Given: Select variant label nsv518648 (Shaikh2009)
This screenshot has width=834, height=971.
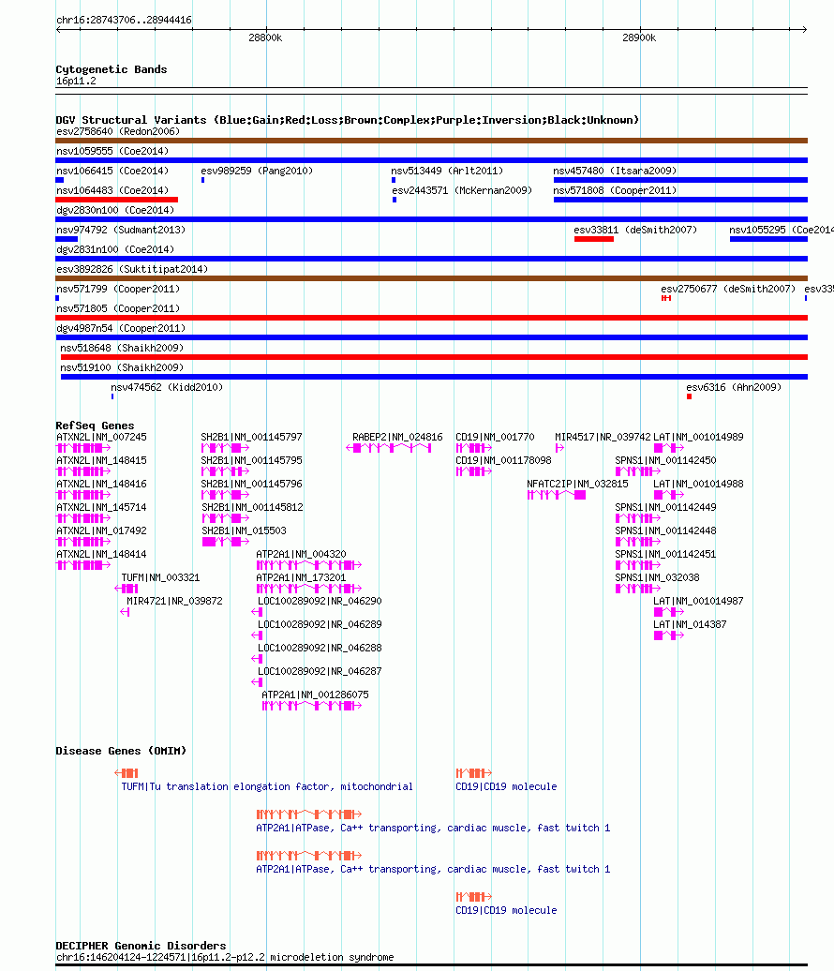Looking at the screenshot, I should [122, 348].
